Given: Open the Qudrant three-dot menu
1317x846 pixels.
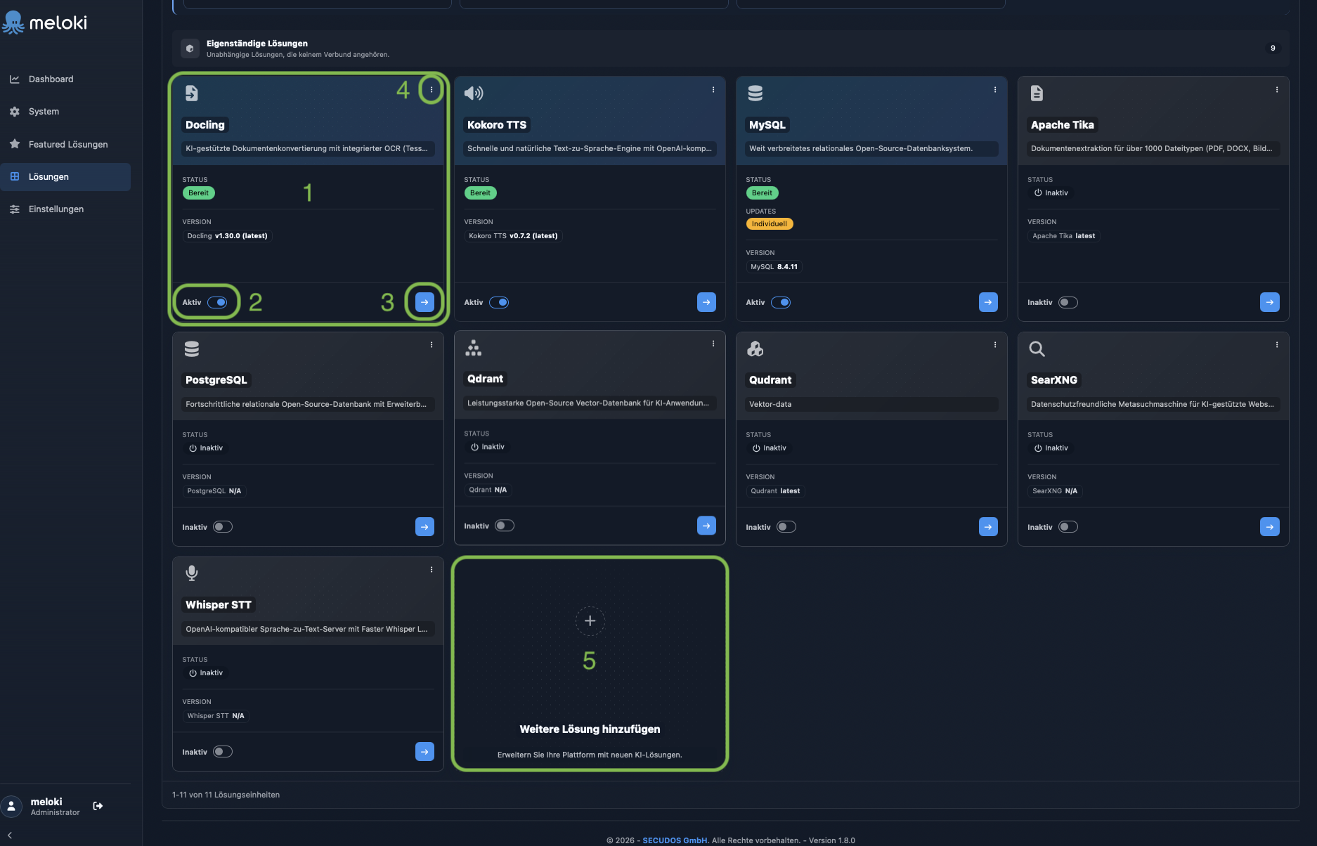Looking at the screenshot, I should point(995,345).
